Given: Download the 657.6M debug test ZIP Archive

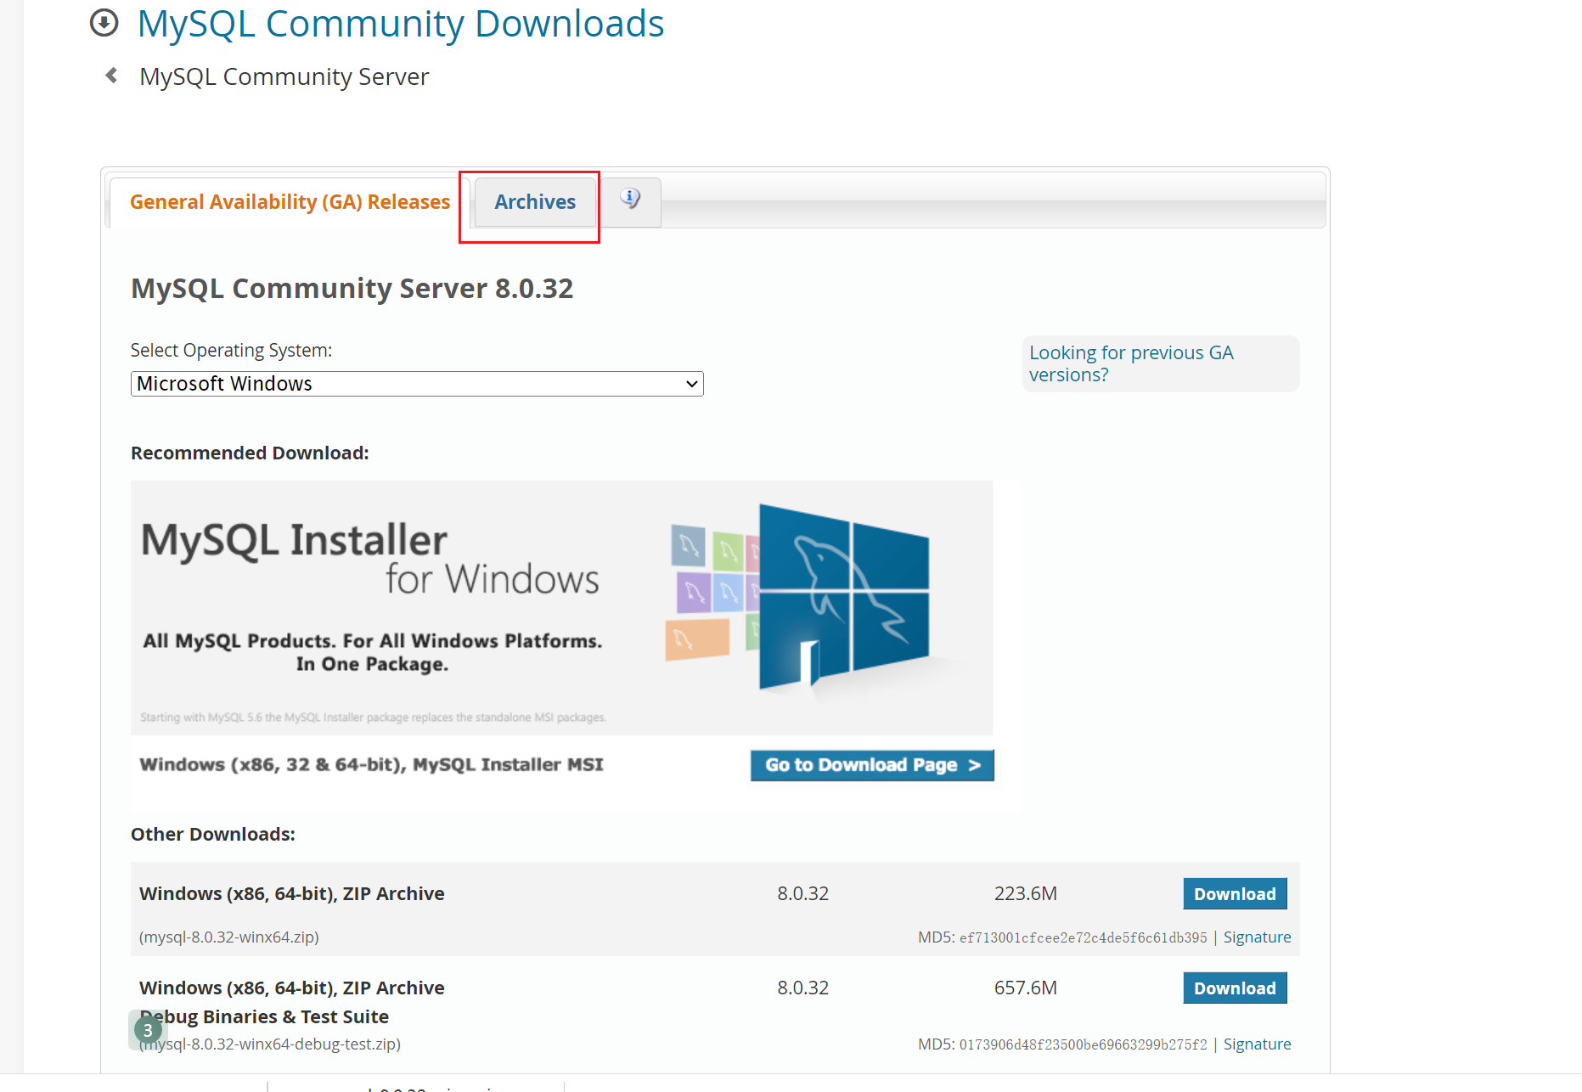Looking at the screenshot, I should tap(1235, 988).
